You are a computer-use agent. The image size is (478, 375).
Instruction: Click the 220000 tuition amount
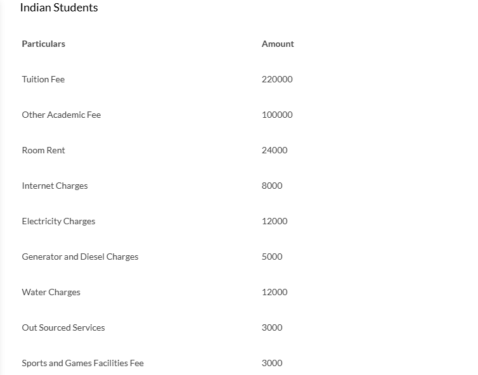click(277, 79)
